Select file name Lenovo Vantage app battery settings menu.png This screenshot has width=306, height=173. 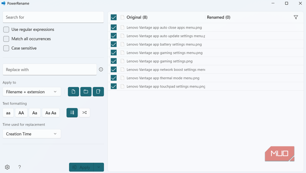pyautogui.click(x=164, y=44)
